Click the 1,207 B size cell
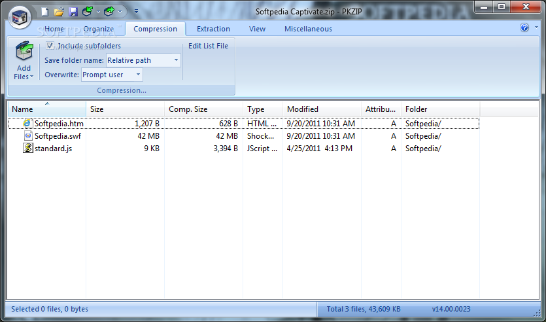Viewport: 546px width, 322px height. point(147,124)
